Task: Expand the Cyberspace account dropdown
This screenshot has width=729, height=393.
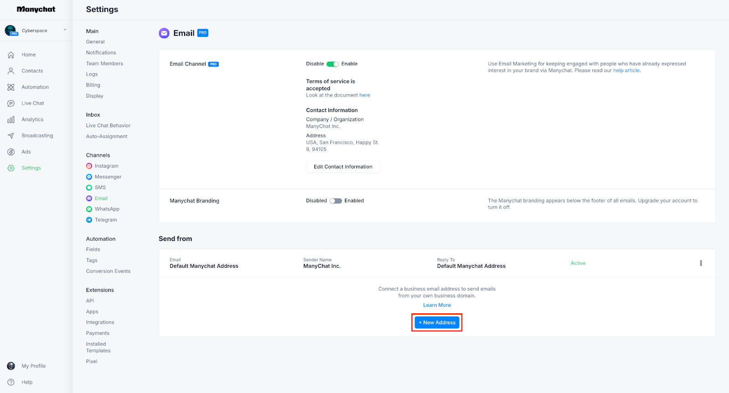Action: click(x=65, y=30)
